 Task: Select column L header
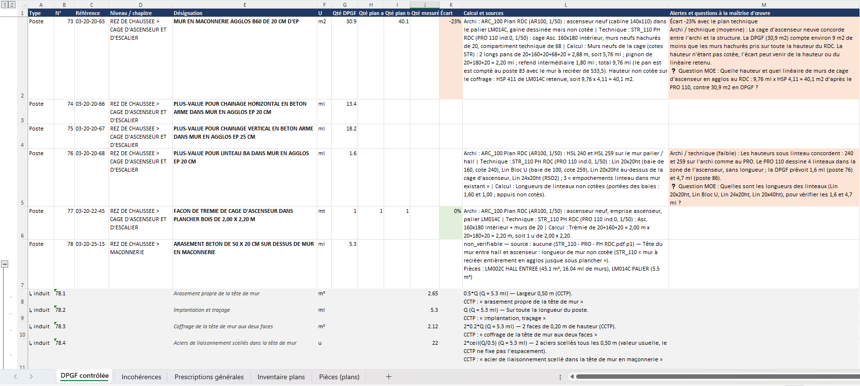pos(566,5)
